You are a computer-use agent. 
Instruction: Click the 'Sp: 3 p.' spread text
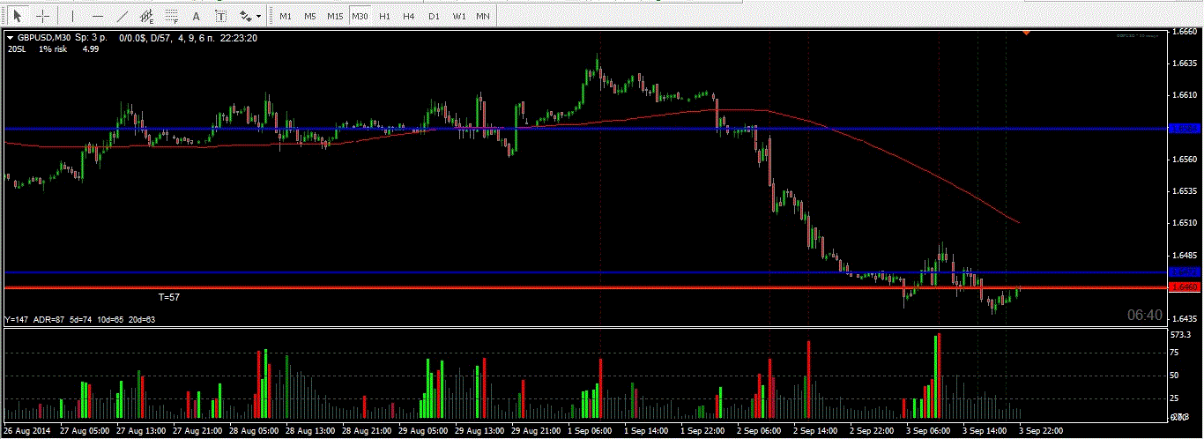point(92,38)
